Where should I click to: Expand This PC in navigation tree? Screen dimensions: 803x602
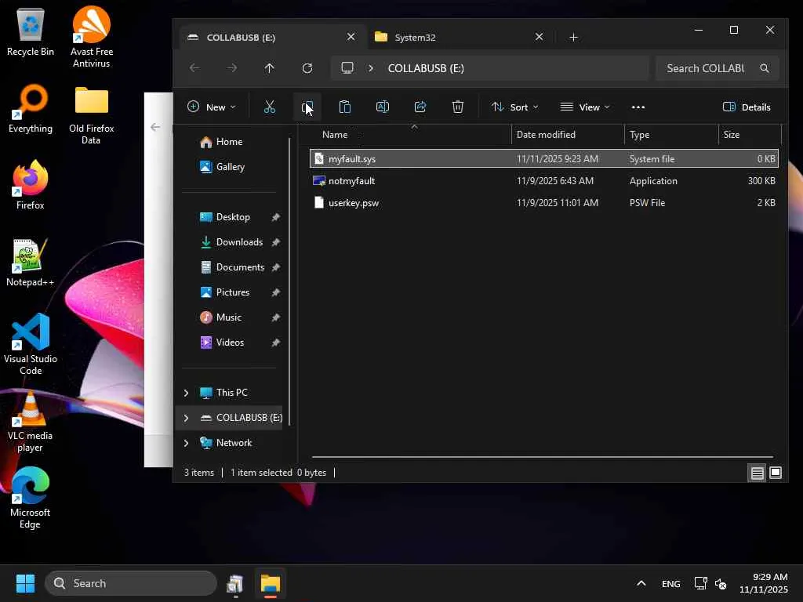[x=186, y=393]
